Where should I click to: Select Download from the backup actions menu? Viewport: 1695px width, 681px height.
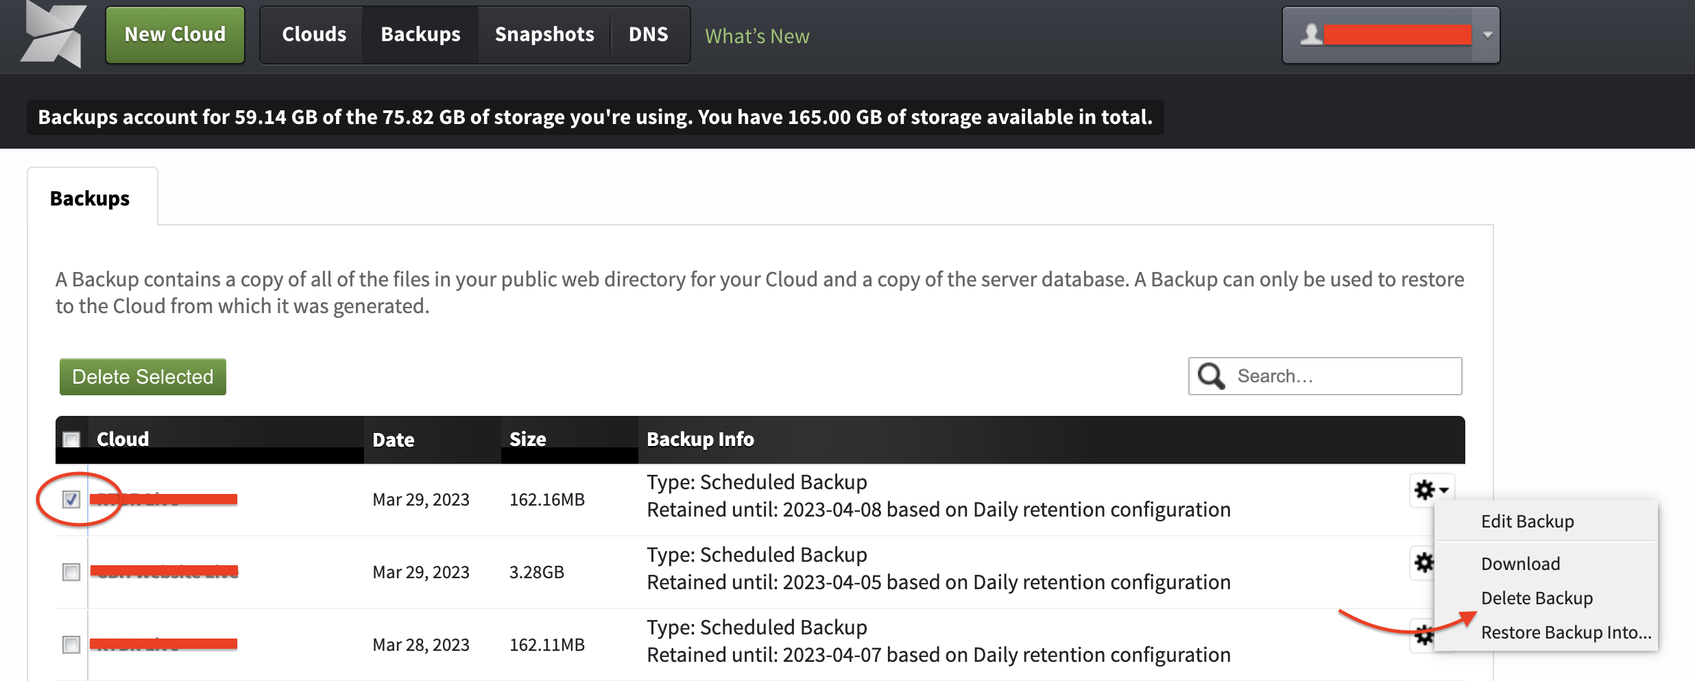point(1520,563)
